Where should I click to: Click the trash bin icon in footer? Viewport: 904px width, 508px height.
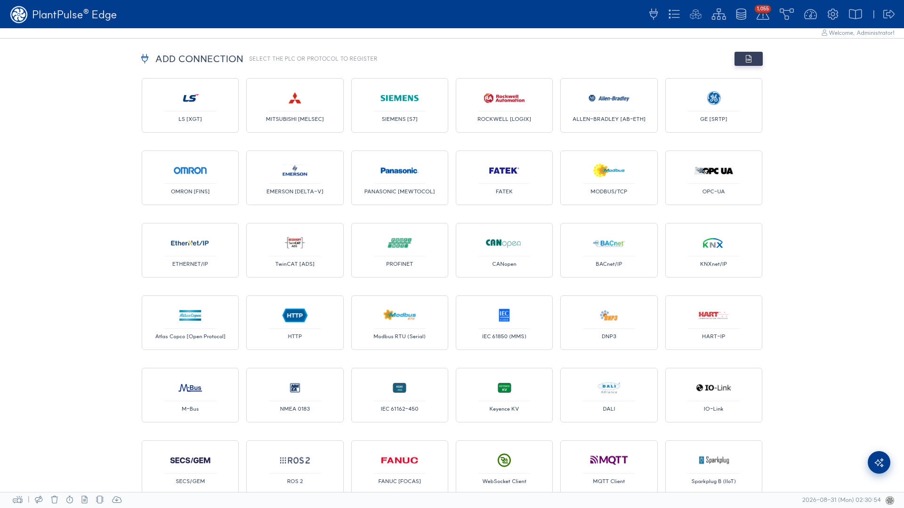click(55, 500)
